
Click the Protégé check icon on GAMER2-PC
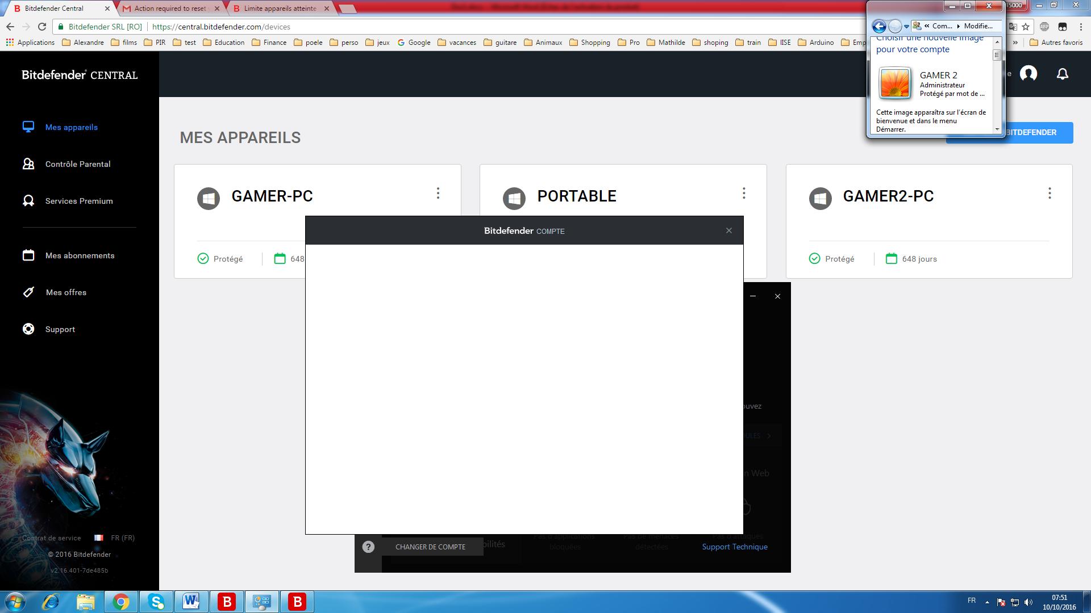point(814,259)
